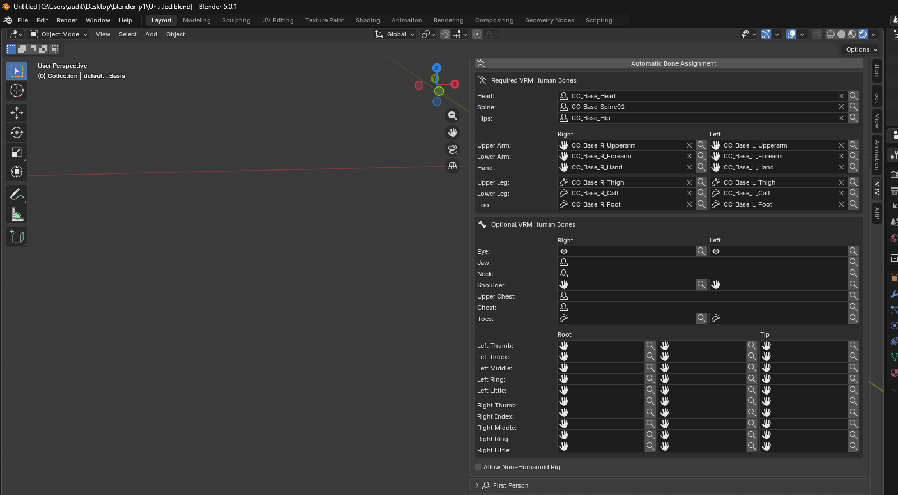The image size is (898, 495).
Task: Open the viewport Object menu
Action: click(x=176, y=34)
